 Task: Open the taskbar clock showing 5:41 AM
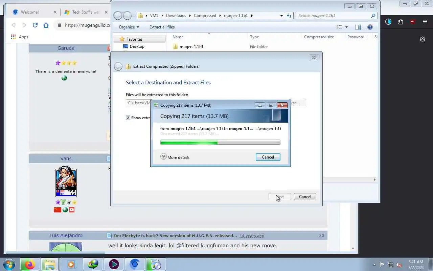416,265
